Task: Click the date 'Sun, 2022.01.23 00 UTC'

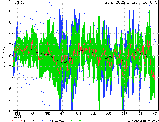Action: [131, 2]
